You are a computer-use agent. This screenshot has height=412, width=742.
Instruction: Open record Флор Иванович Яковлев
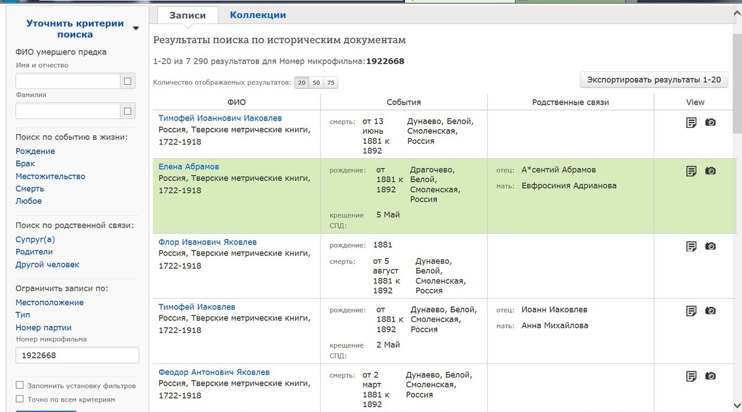(x=207, y=242)
